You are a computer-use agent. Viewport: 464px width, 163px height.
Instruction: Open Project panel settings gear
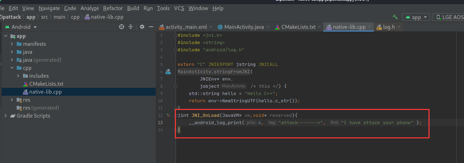(x=142, y=27)
